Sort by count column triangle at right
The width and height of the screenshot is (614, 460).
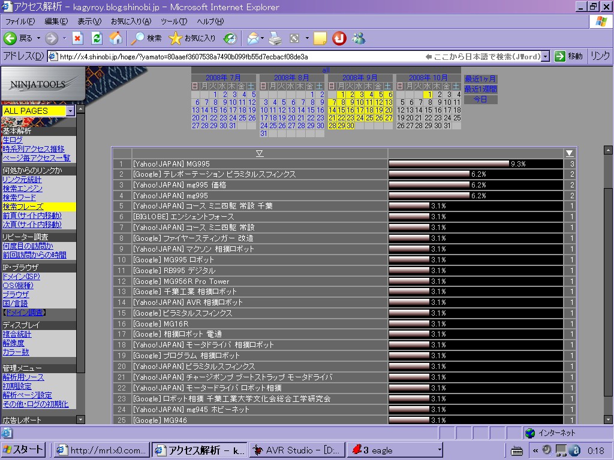tap(570, 153)
